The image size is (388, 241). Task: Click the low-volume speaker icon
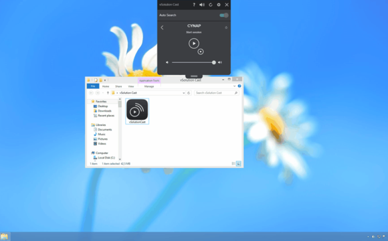click(167, 62)
